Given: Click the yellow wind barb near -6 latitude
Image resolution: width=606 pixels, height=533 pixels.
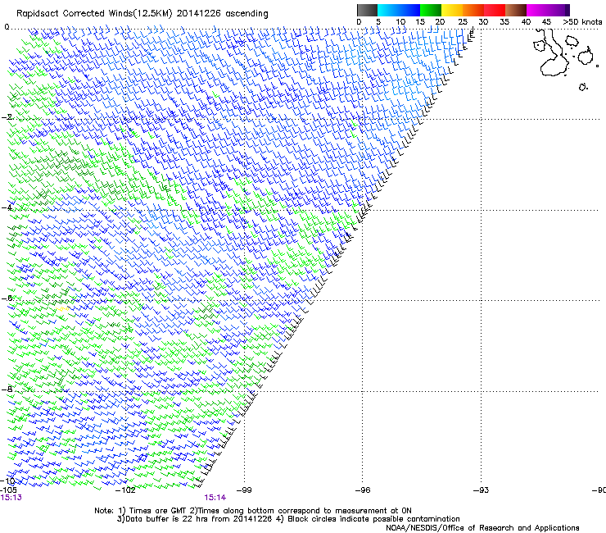Looking at the screenshot, I should click(62, 308).
